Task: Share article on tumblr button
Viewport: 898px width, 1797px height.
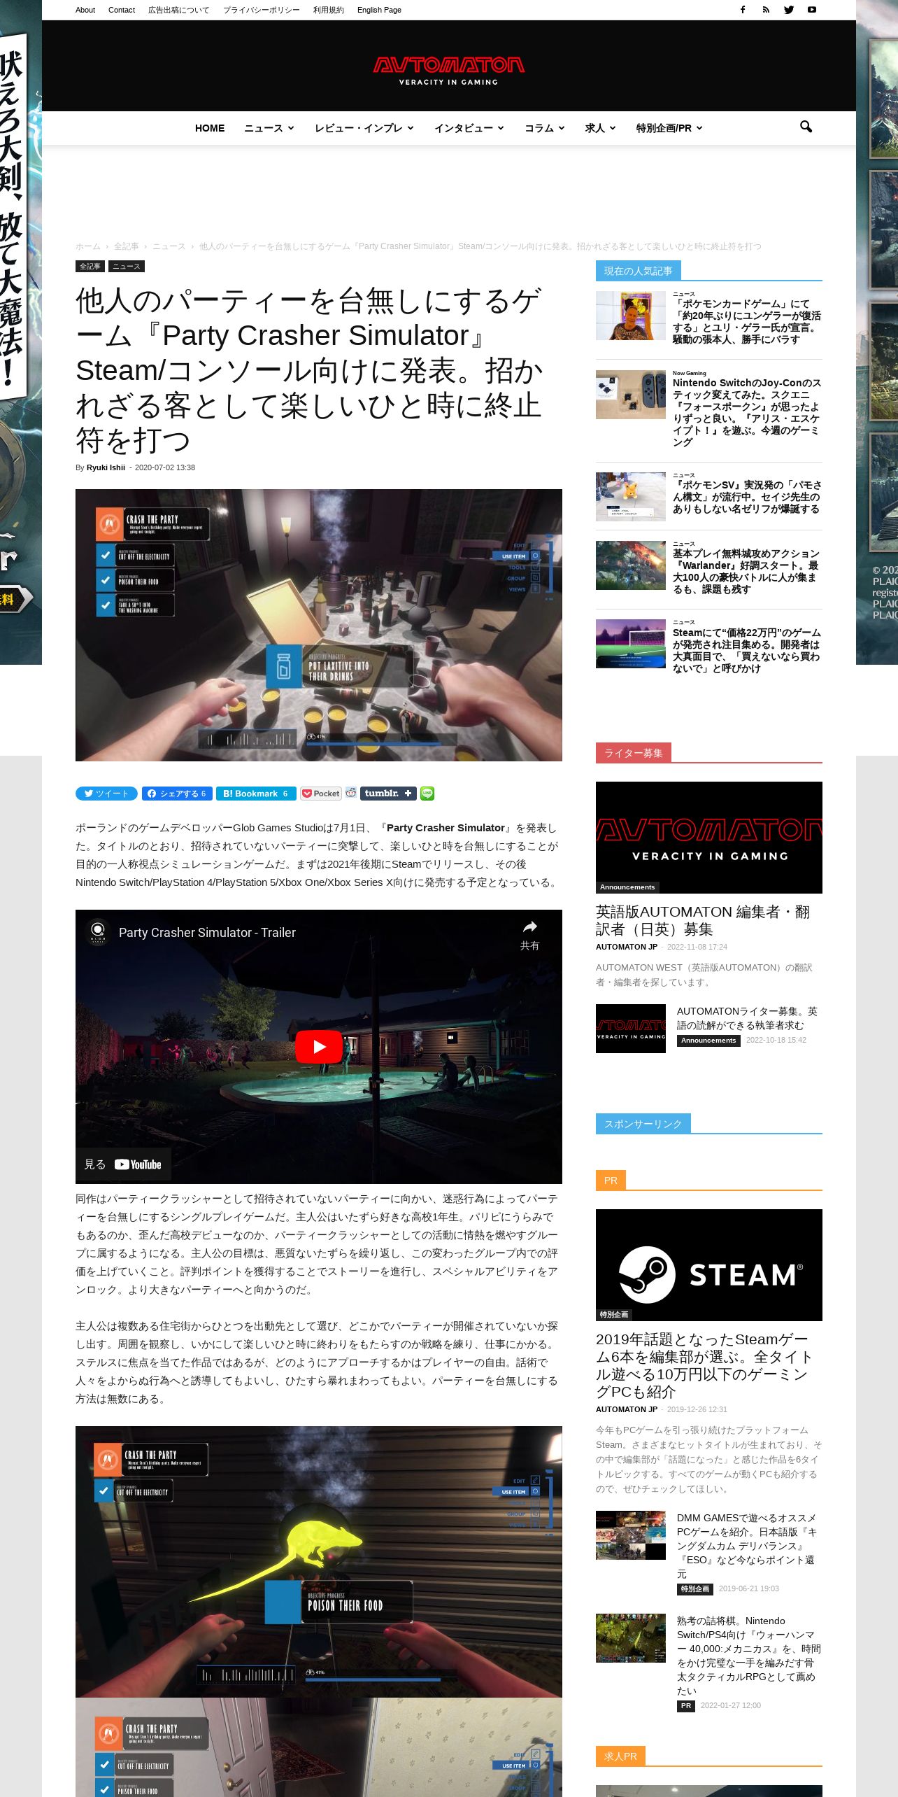Action: coord(388,794)
